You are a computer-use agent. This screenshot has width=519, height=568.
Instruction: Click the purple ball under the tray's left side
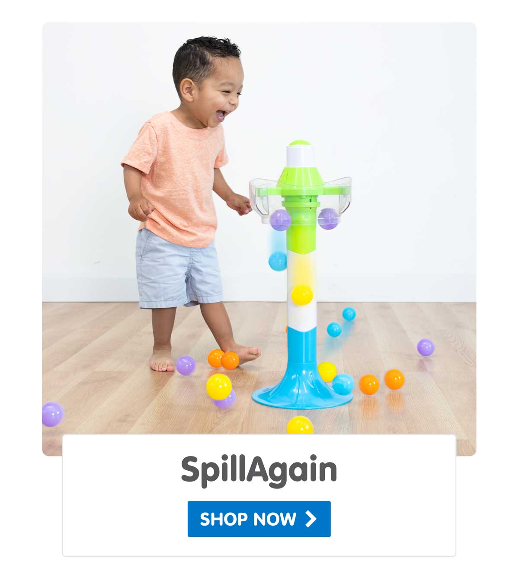280,220
